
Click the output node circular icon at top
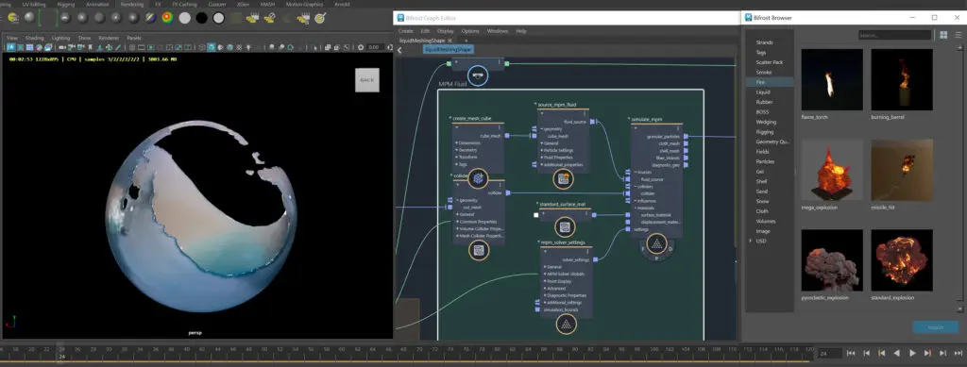pyautogui.click(x=477, y=75)
